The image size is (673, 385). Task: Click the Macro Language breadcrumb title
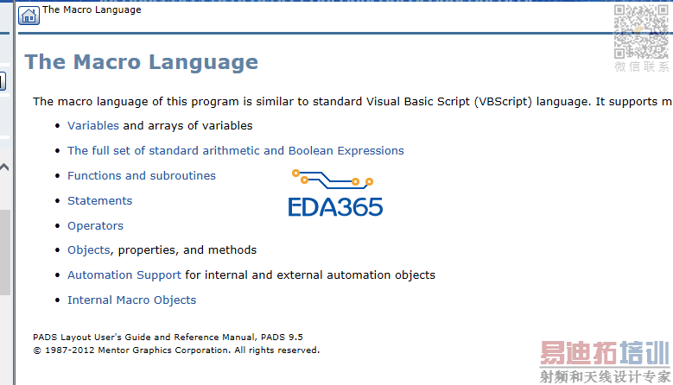pos(92,10)
